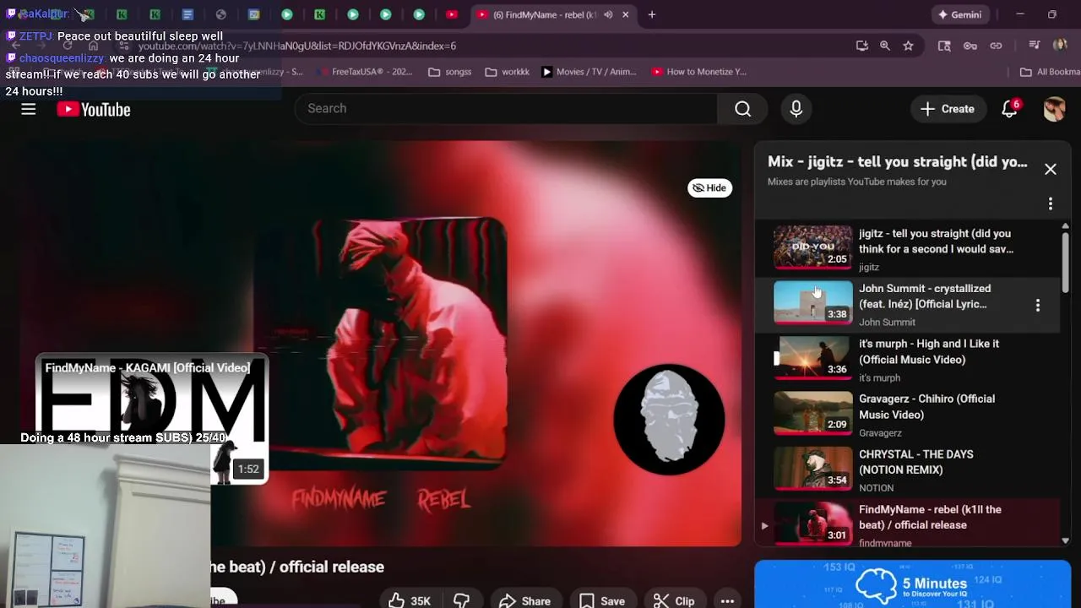
Task: Click the channel watermark avatar on video
Action: 669,419
